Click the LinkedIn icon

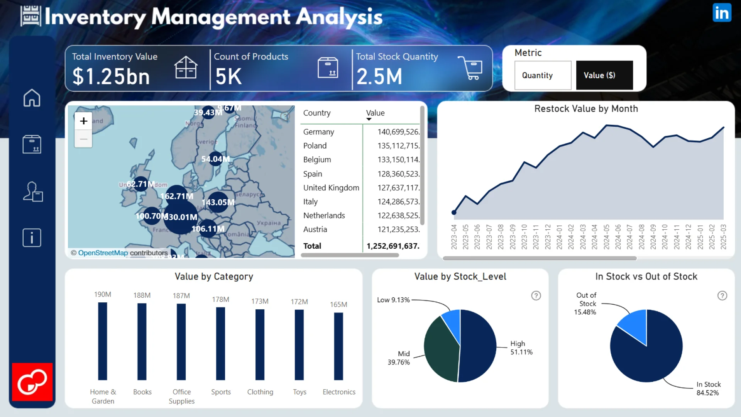(722, 13)
